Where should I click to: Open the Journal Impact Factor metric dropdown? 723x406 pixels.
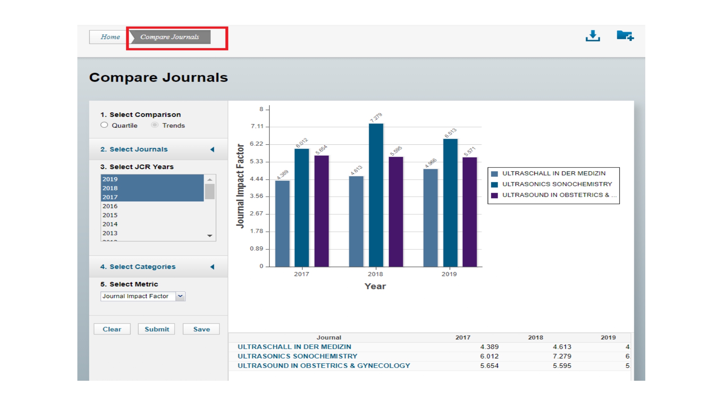[180, 296]
